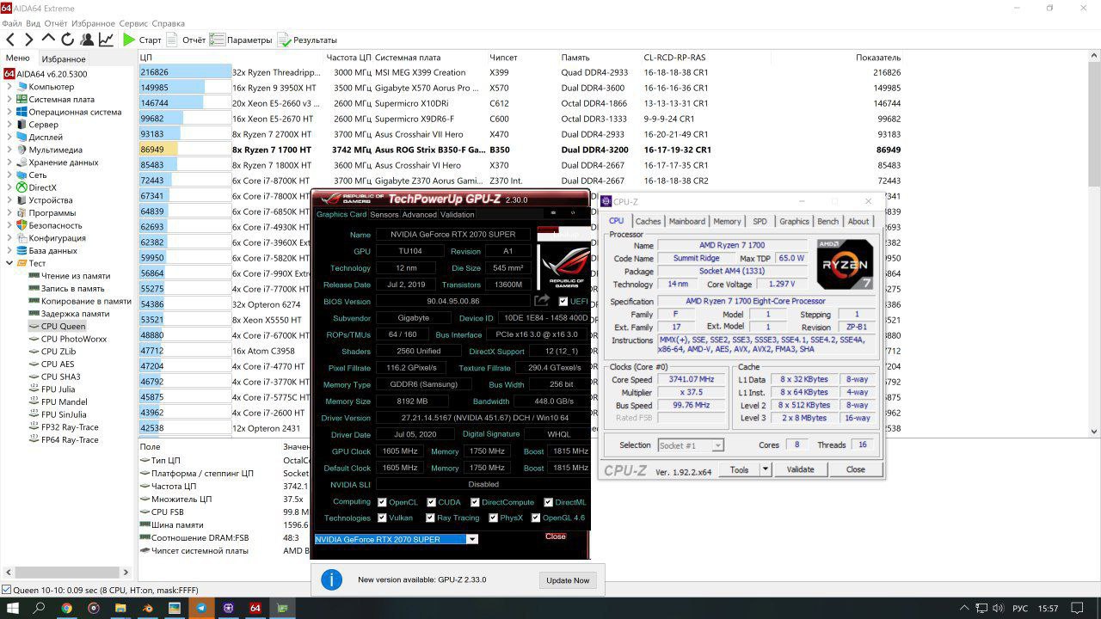Expand the Сервер tree node
The height and width of the screenshot is (619, 1101).
coord(9,125)
